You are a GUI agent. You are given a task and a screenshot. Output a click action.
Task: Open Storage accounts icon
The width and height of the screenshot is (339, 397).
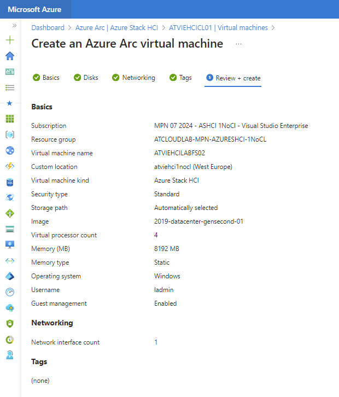10,229
